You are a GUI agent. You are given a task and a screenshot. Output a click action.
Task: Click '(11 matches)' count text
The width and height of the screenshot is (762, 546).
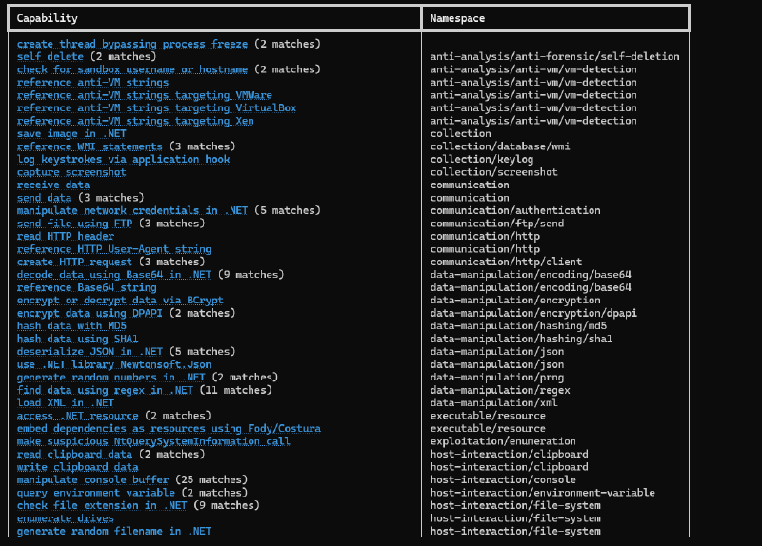point(235,391)
